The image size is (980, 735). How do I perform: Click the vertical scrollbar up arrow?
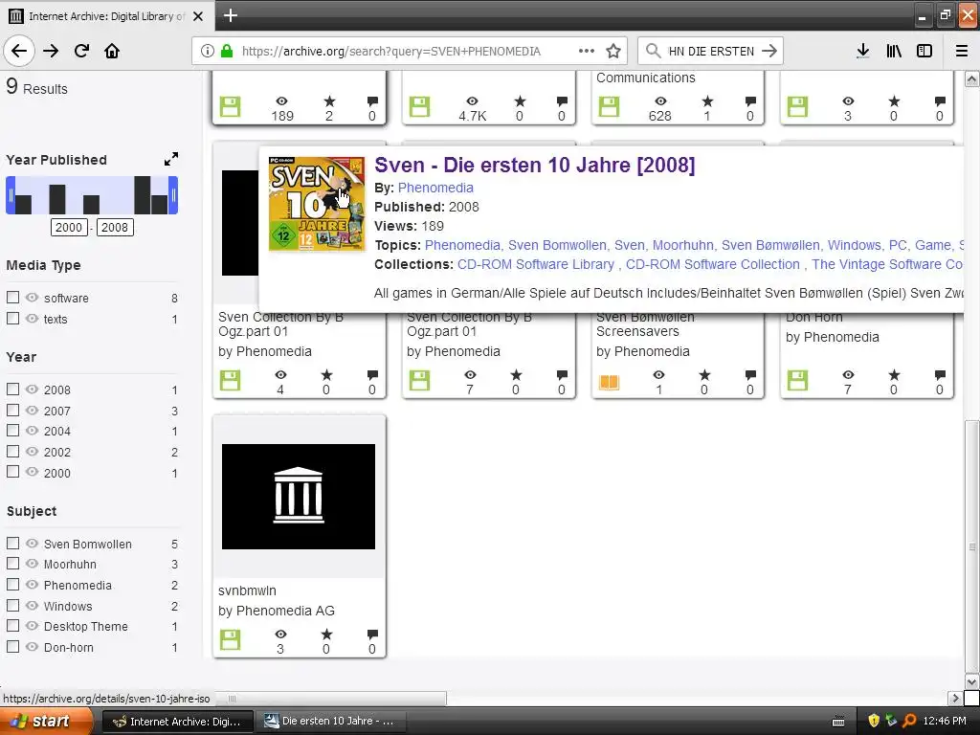tap(971, 78)
